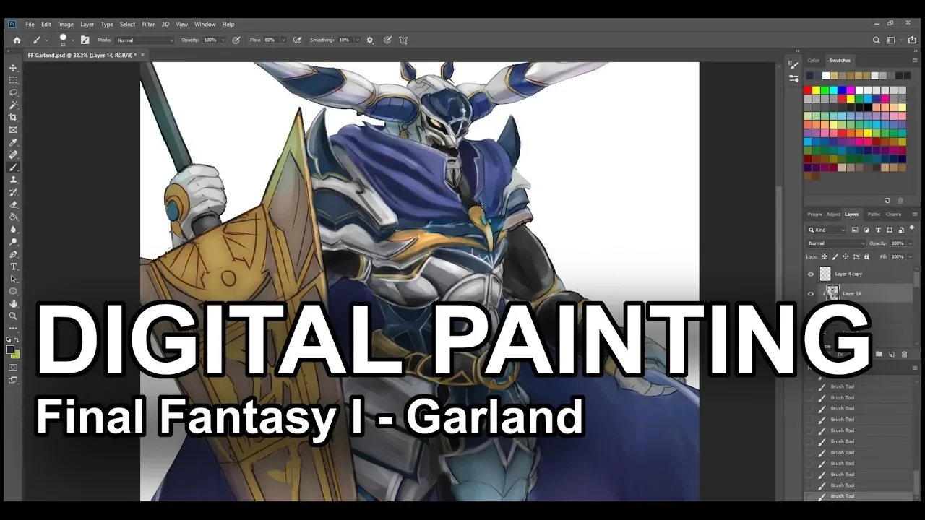
Task: Open the Filter menu
Action: [x=148, y=25]
